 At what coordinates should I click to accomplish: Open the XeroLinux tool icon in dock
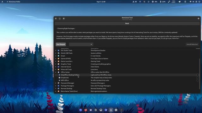[111, 110]
